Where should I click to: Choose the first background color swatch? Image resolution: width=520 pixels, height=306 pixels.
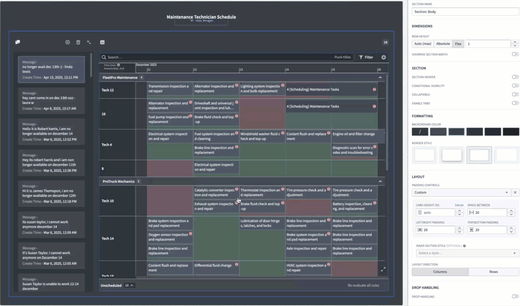click(420, 131)
